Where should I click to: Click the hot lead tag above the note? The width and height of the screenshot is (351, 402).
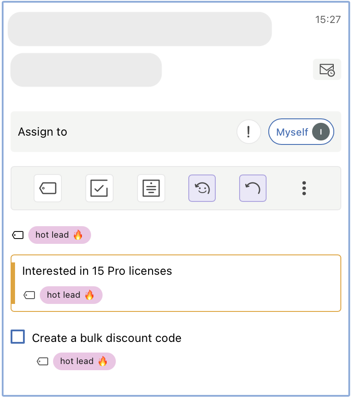pos(60,235)
